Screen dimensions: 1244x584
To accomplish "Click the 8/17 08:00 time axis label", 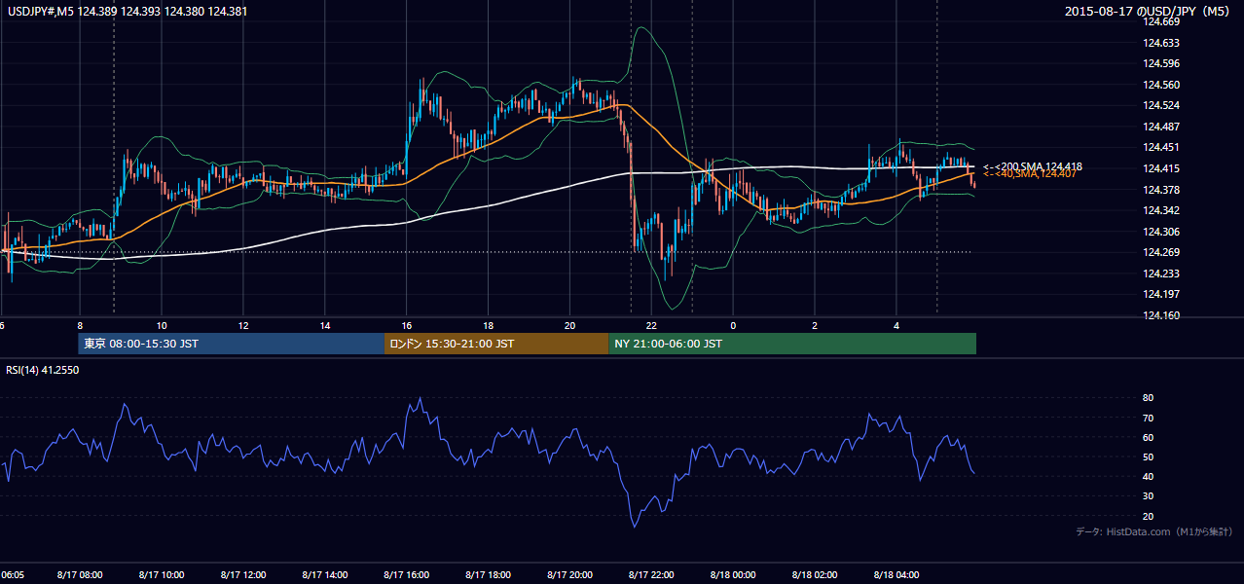I will (80, 574).
